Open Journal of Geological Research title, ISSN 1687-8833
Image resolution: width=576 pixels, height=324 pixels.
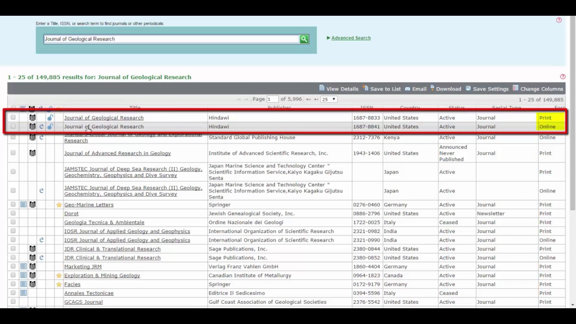point(104,118)
